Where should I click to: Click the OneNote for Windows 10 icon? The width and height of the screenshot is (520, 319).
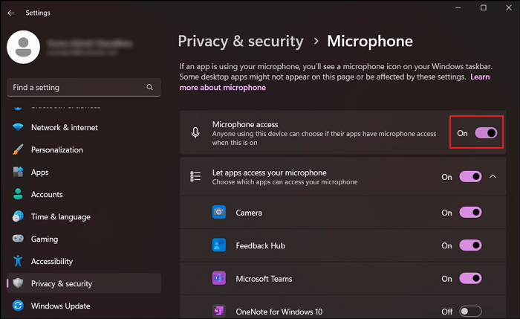point(219,311)
